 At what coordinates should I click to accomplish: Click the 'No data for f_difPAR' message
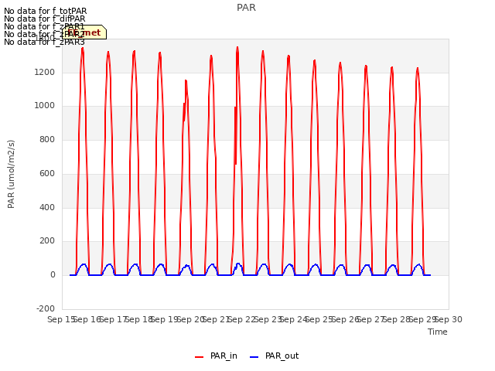(45, 19)
